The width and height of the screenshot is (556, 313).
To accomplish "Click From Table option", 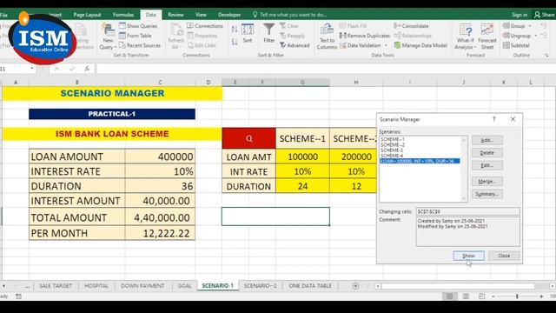I will pos(135,36).
